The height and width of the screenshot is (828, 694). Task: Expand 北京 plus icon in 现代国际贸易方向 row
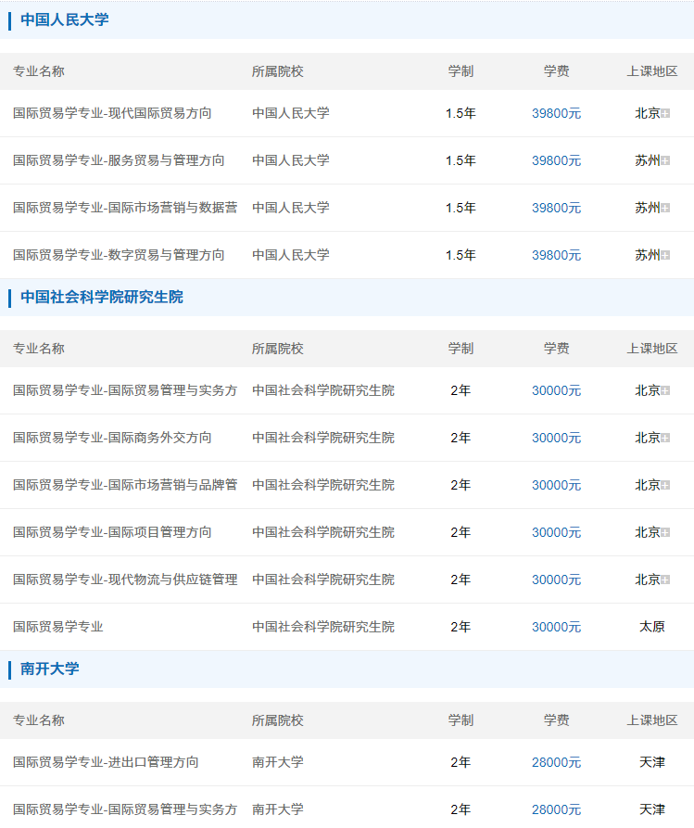(x=665, y=113)
